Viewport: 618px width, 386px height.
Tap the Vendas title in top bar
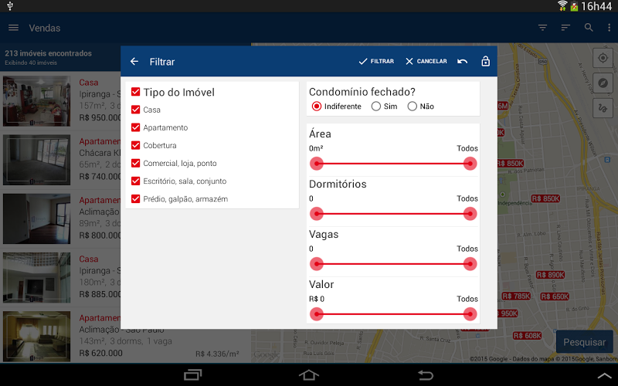[x=45, y=28]
